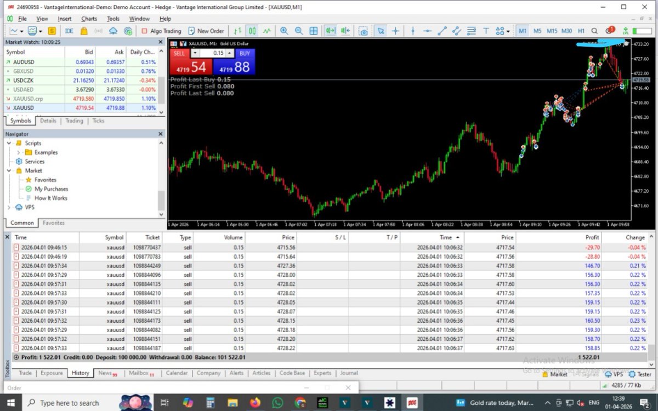The height and width of the screenshot is (411, 658).
Task: Click the gold dollar Market Watch icon
Action: pos(52,31)
